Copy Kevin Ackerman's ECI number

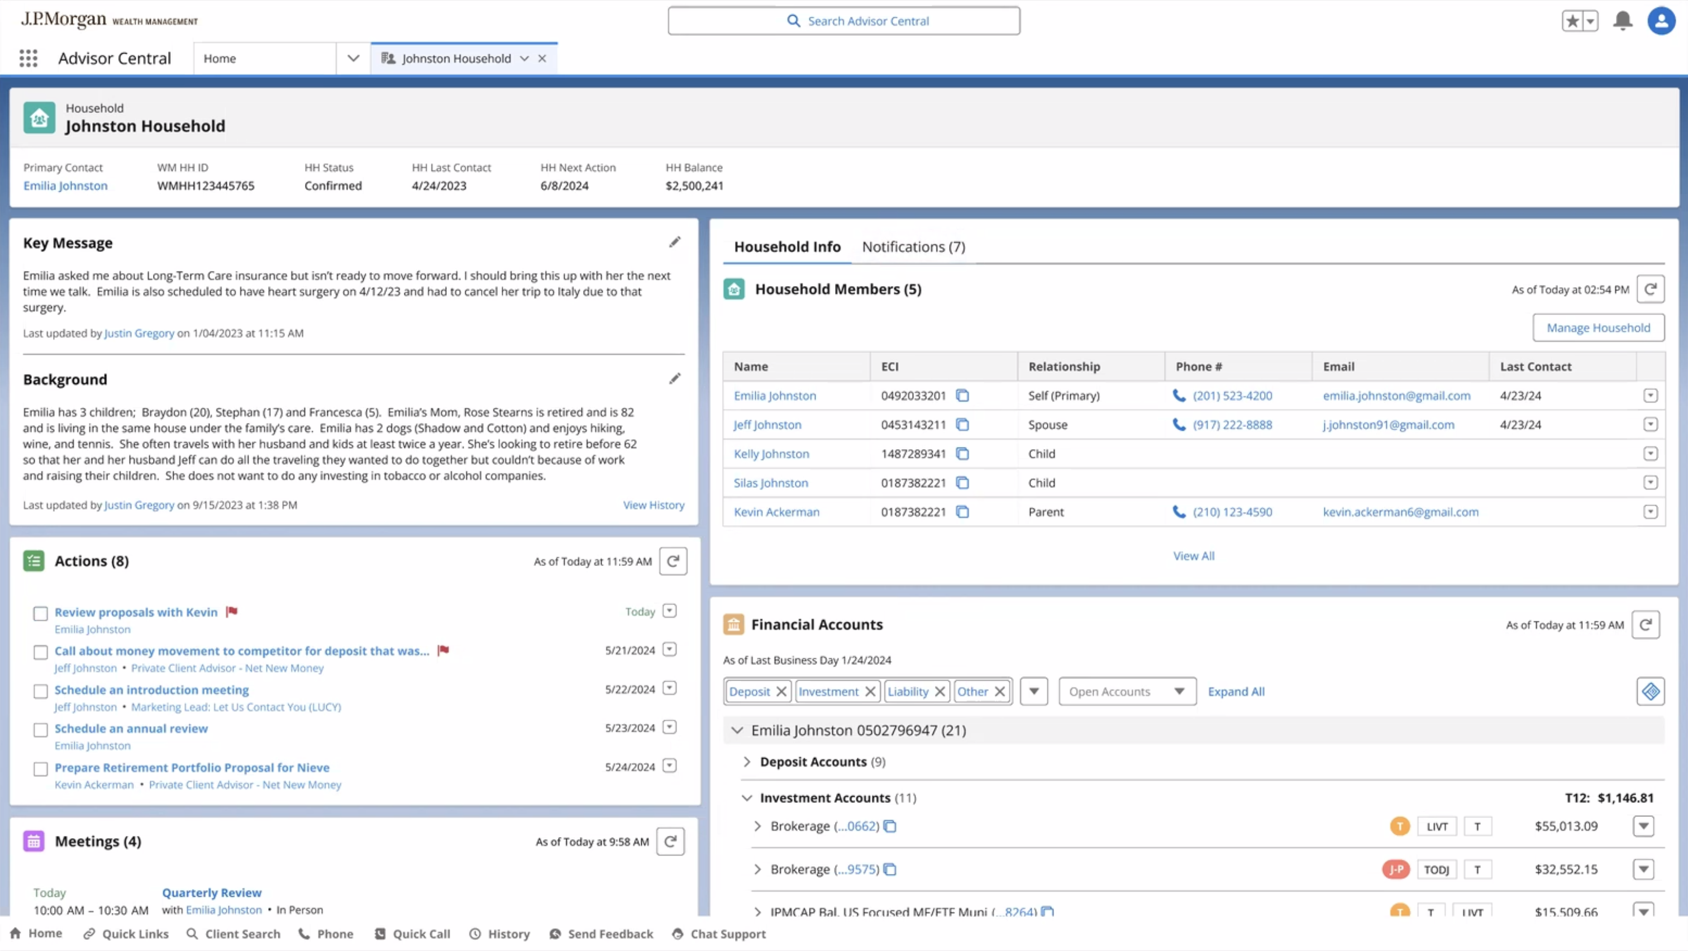(x=962, y=512)
